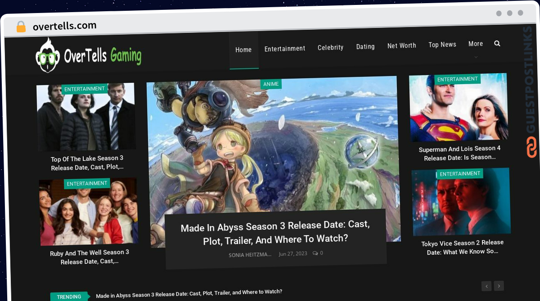Click the overtells.com address text
The image size is (540, 301).
(x=65, y=26)
